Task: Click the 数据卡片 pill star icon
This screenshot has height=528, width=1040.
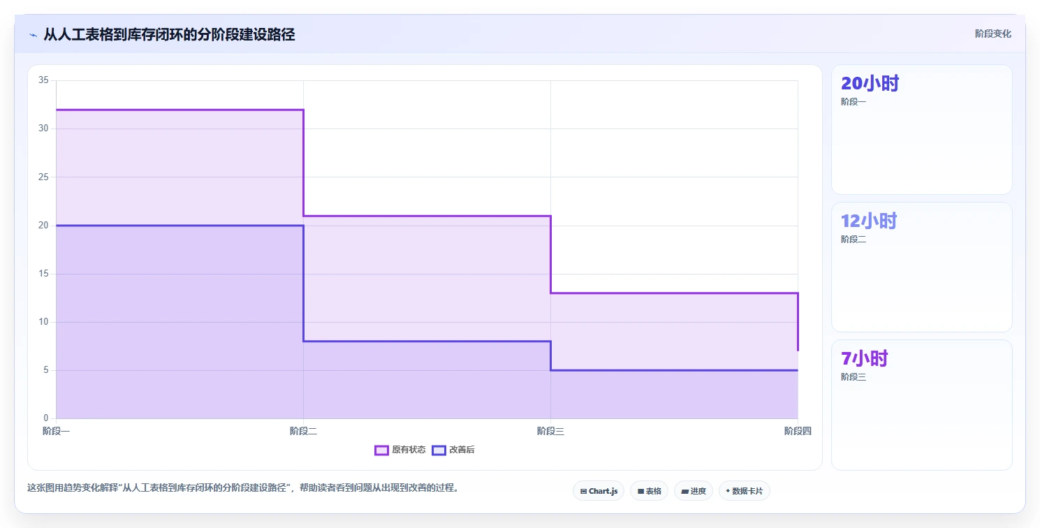Action: (x=728, y=491)
